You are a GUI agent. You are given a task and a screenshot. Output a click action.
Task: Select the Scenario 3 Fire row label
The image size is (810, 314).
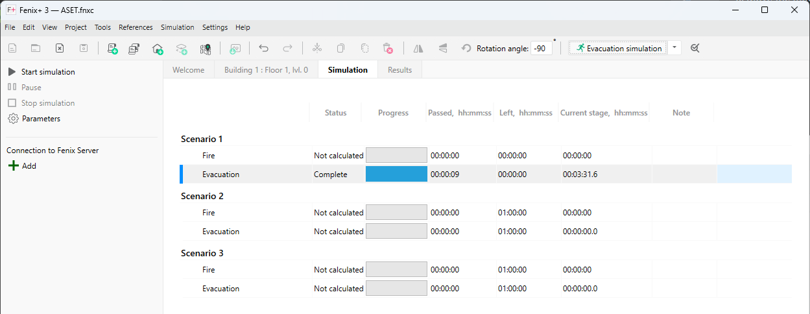pyautogui.click(x=208, y=270)
